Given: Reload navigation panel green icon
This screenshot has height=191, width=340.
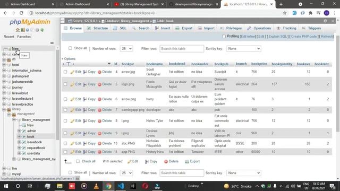Looking at the screenshot, I should (x=42, y=30).
